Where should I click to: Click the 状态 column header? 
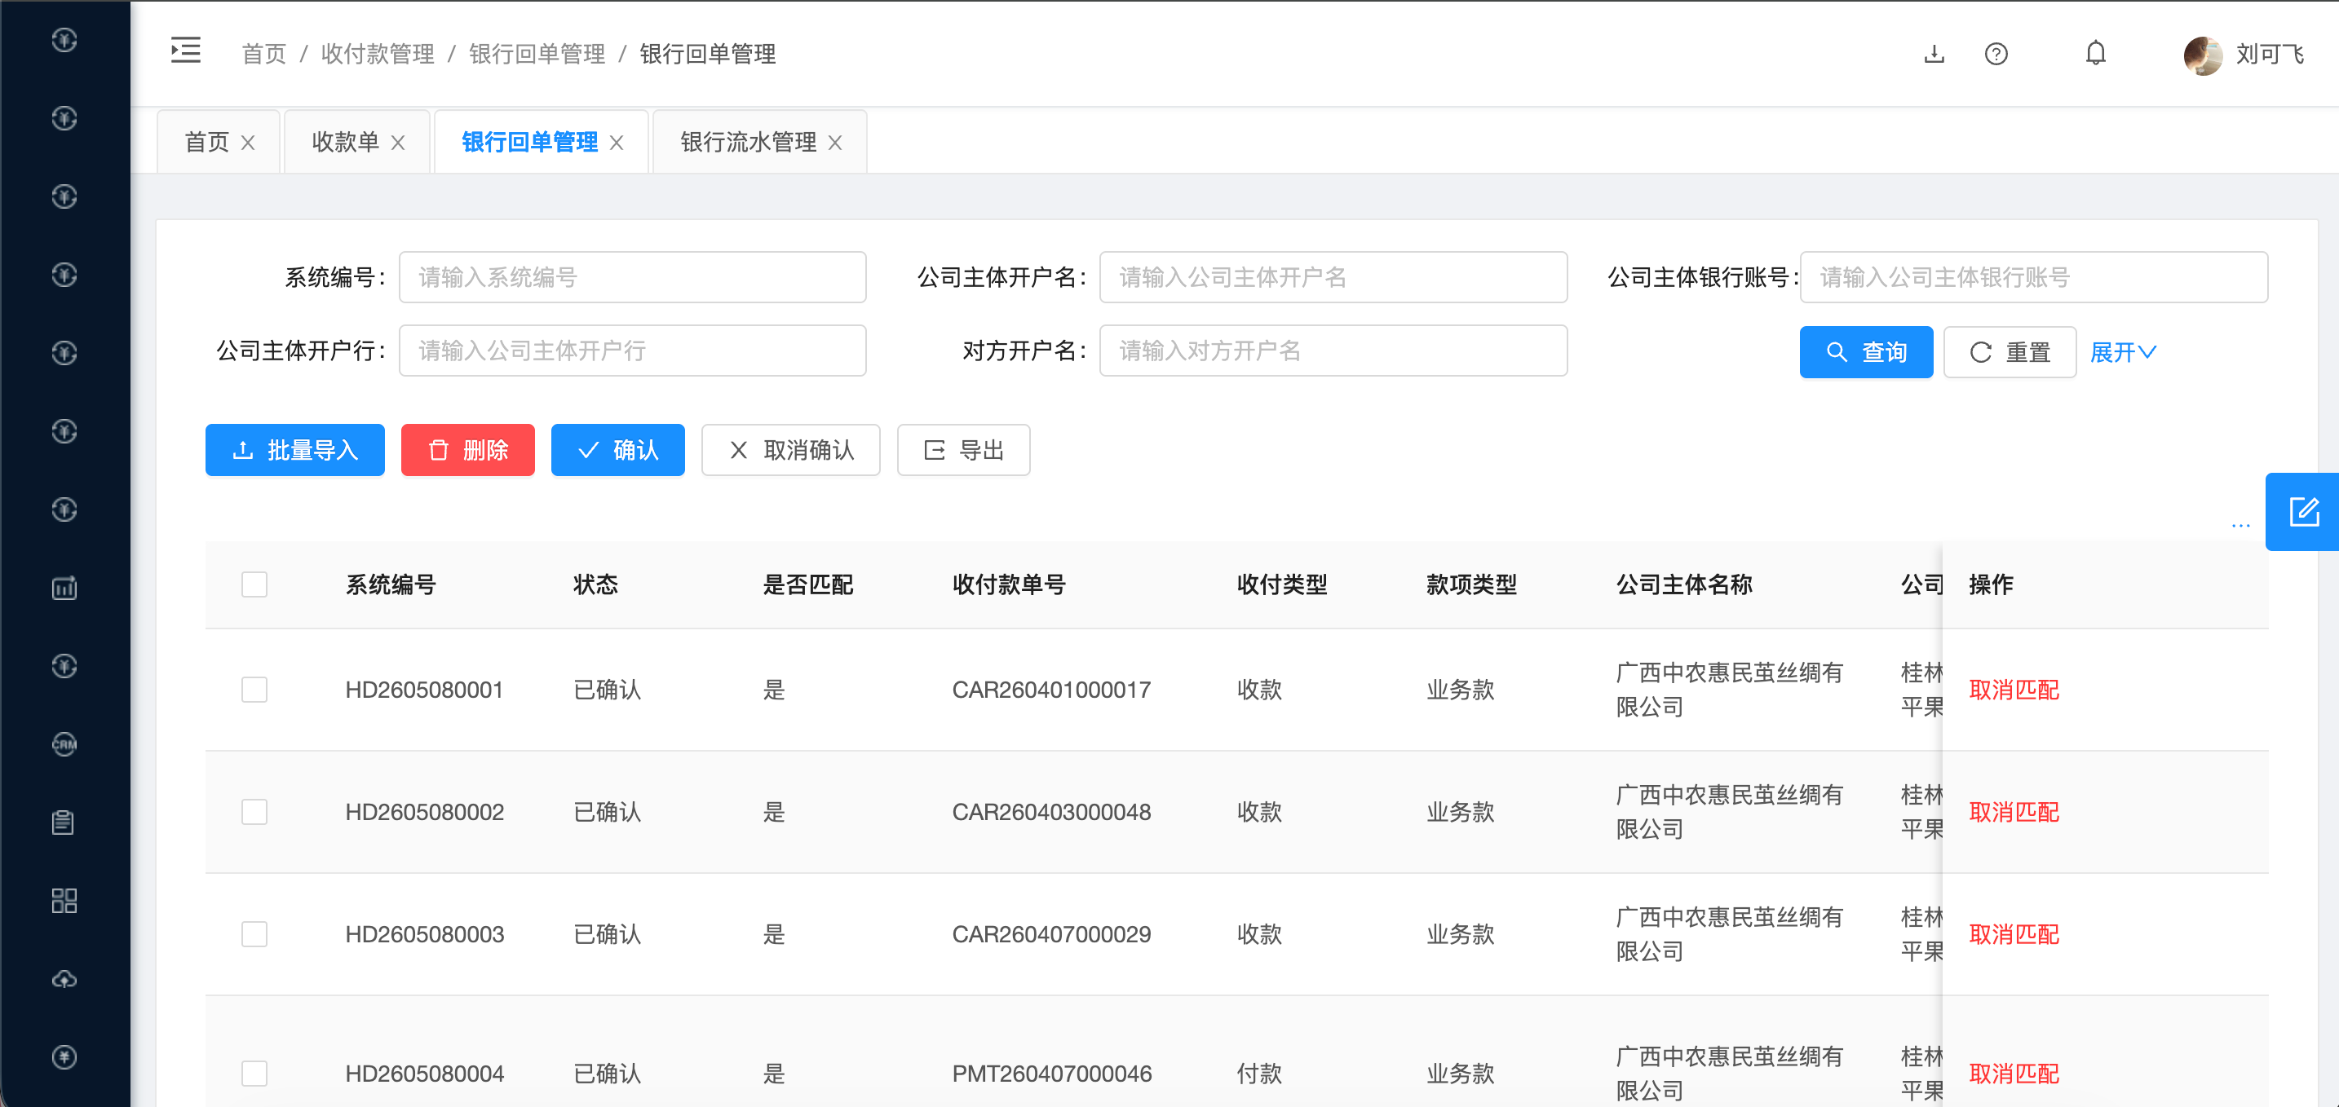595,584
